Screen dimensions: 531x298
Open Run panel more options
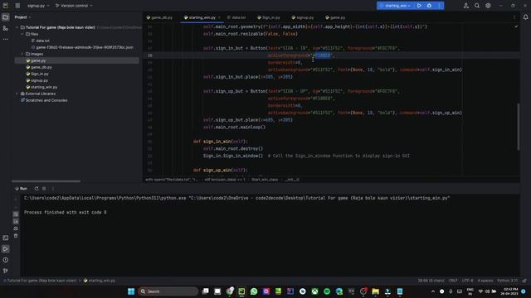pos(53,189)
